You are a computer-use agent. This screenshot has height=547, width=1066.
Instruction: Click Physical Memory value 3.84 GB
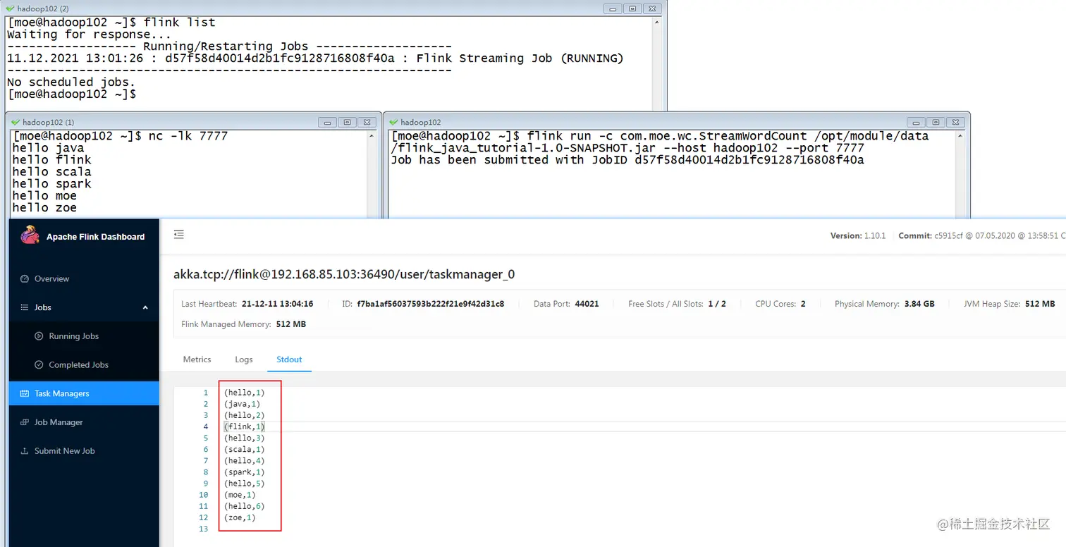[x=919, y=304]
